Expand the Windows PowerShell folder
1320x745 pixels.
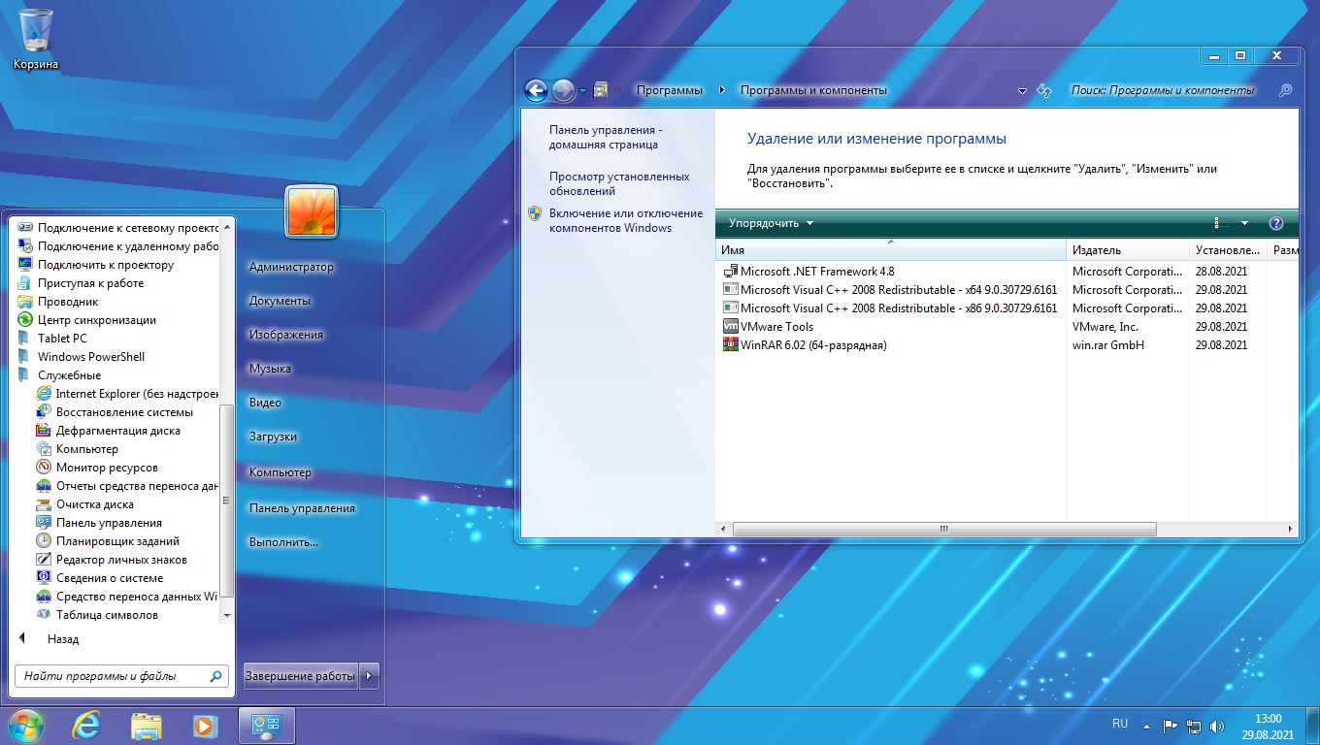(x=82, y=357)
